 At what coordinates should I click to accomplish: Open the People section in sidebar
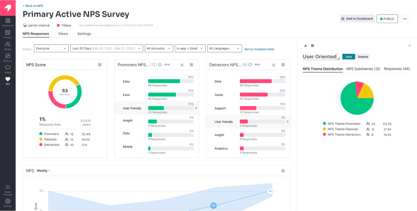pos(7,46)
